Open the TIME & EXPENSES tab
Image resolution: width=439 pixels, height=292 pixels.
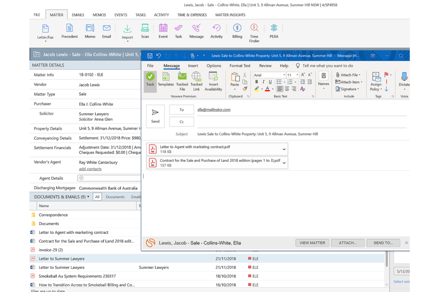click(x=192, y=15)
